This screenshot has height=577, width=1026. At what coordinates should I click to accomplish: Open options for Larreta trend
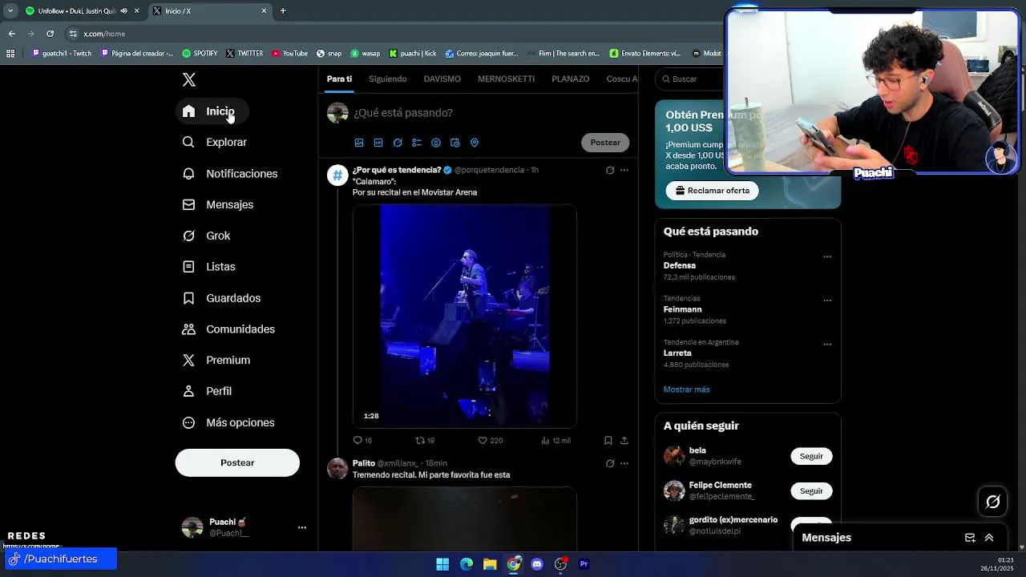click(x=827, y=345)
